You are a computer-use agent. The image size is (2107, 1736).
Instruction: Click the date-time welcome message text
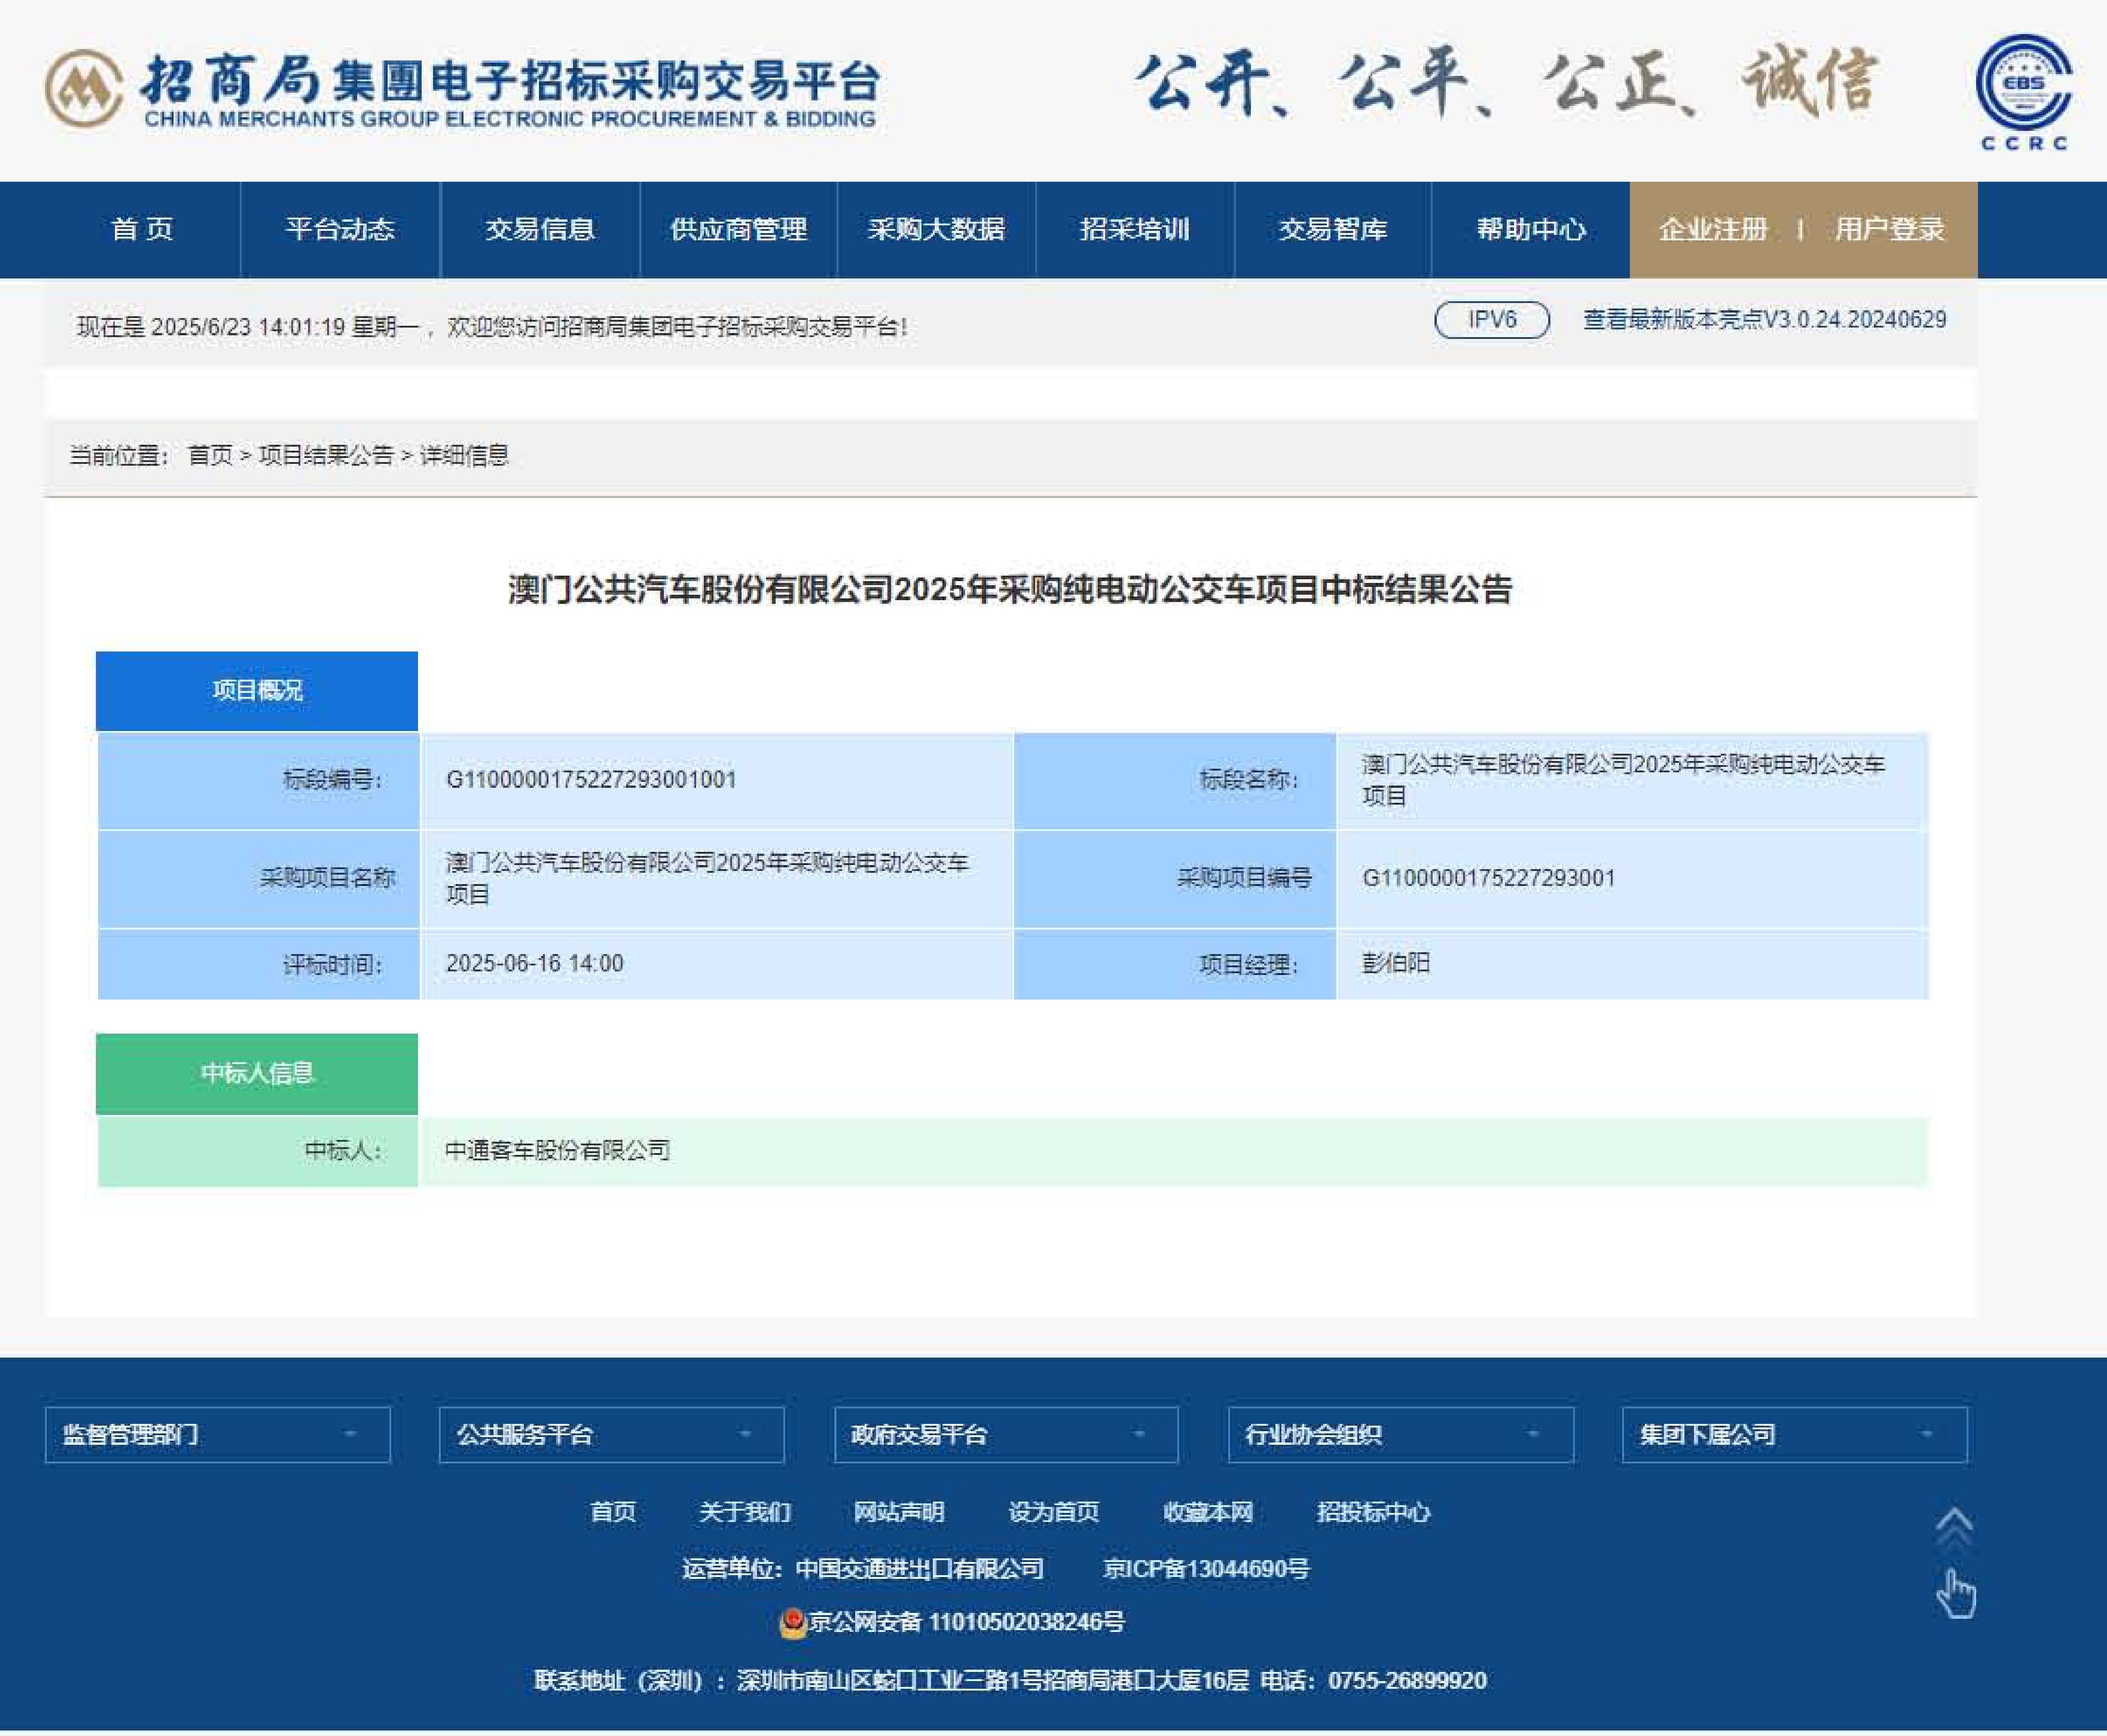[493, 327]
